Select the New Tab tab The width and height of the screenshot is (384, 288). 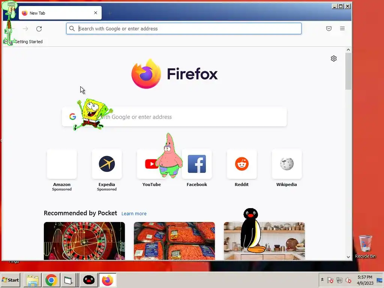click(60, 13)
